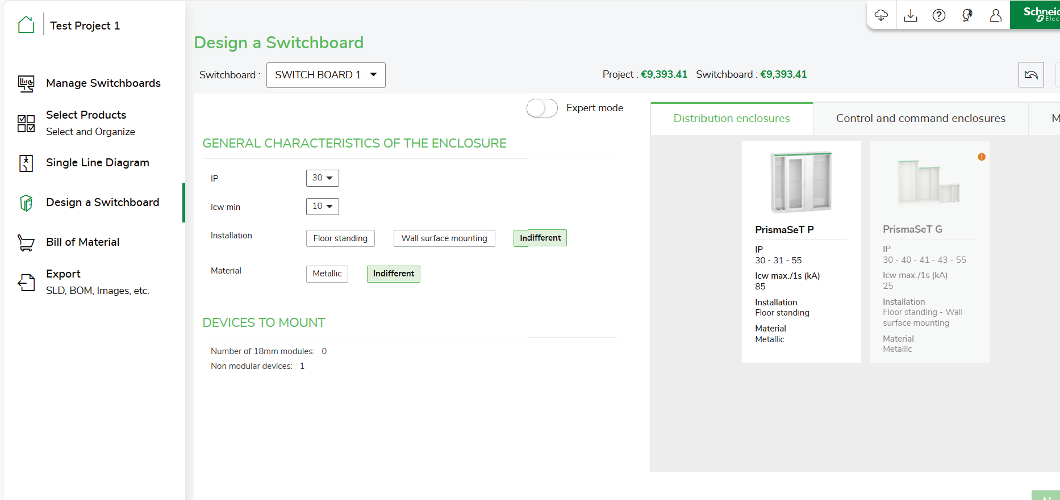Screen dimensions: 1060x500
Task: Select the PrismaSeT P enclosure image
Action: point(801,182)
